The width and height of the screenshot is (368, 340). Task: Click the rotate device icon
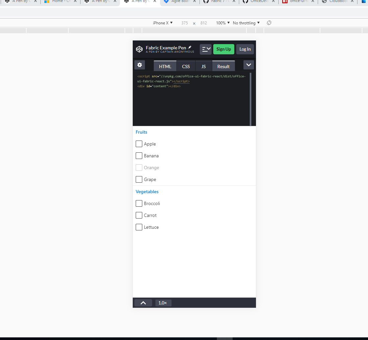pyautogui.click(x=269, y=23)
